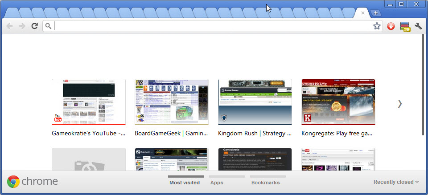The width and height of the screenshot is (428, 195).
Task: Open the Neowin thumbnail in the second row
Action: point(172,159)
